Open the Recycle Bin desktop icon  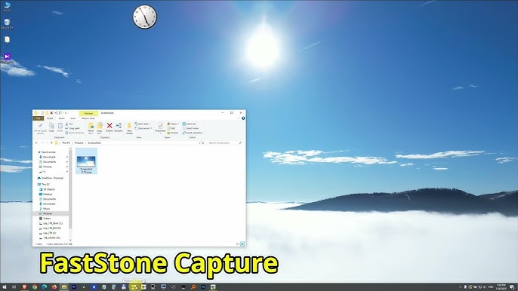coord(7,24)
